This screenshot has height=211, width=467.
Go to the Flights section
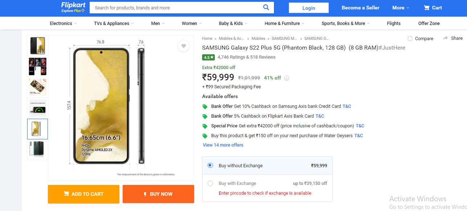coord(394,23)
